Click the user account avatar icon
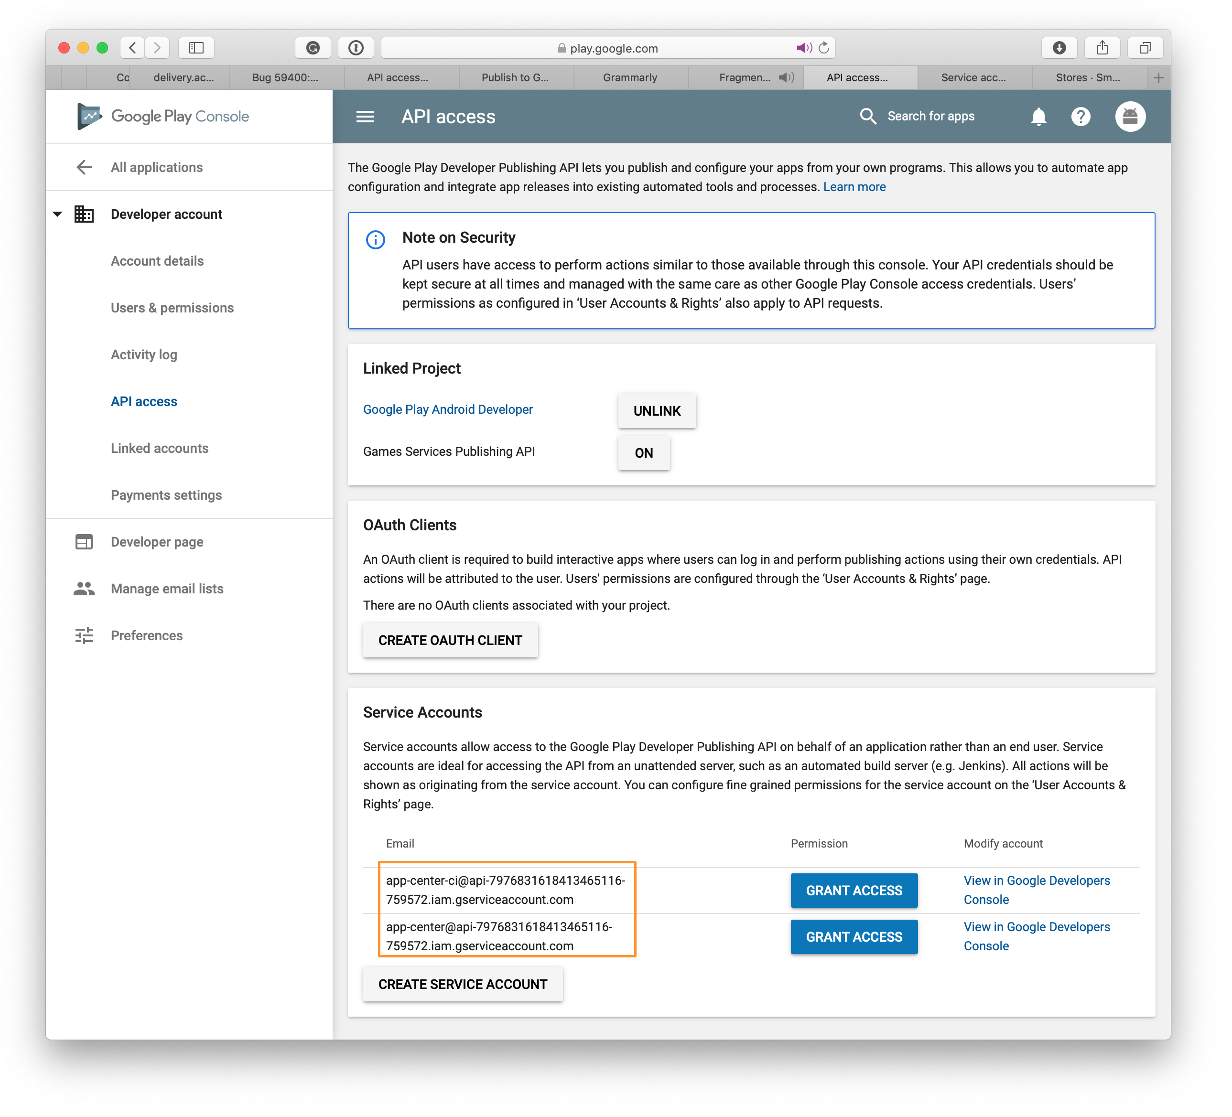Screen dimensions: 1232x1117 pyautogui.click(x=1130, y=116)
